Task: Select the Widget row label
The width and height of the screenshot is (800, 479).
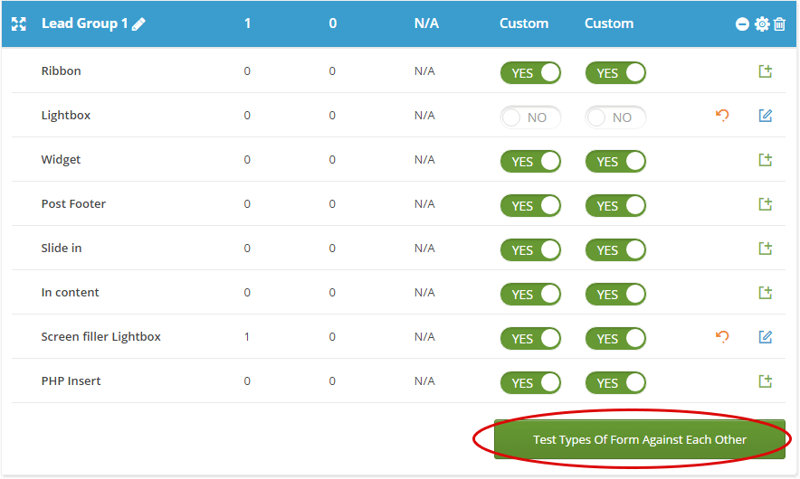Action: (x=61, y=160)
